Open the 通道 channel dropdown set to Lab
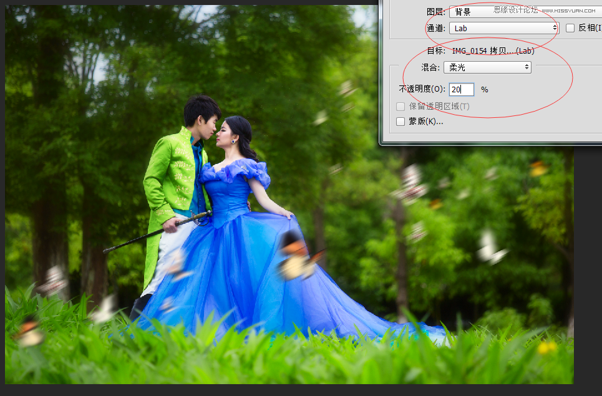This screenshot has height=396, width=602. (x=504, y=28)
